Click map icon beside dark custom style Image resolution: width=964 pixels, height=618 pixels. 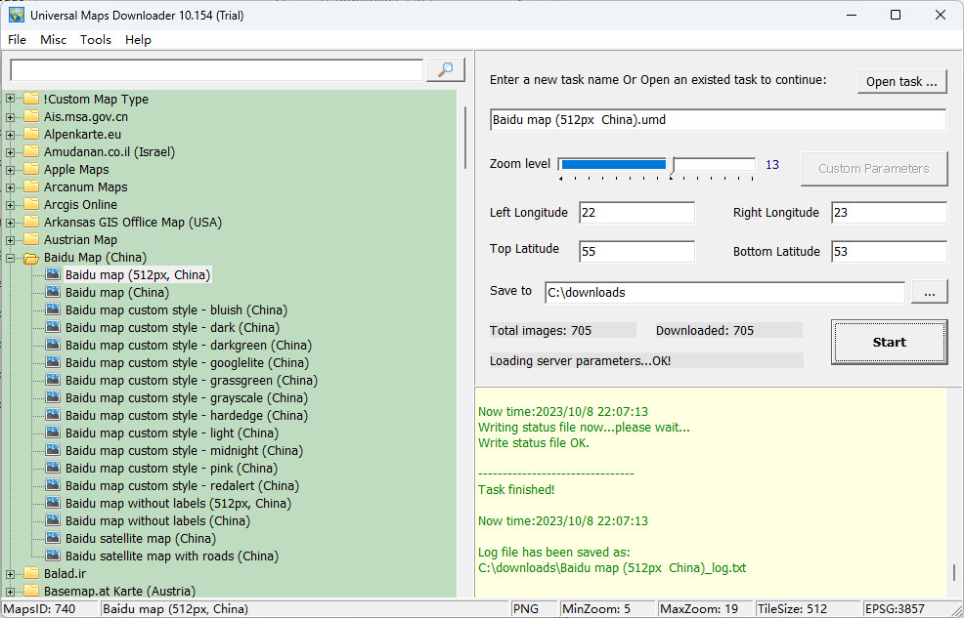[54, 327]
